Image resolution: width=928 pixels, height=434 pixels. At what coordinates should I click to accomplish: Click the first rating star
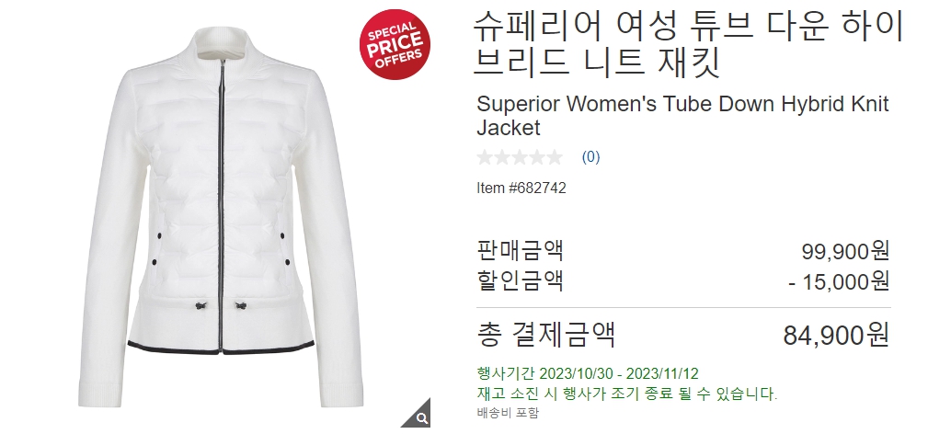[485, 157]
